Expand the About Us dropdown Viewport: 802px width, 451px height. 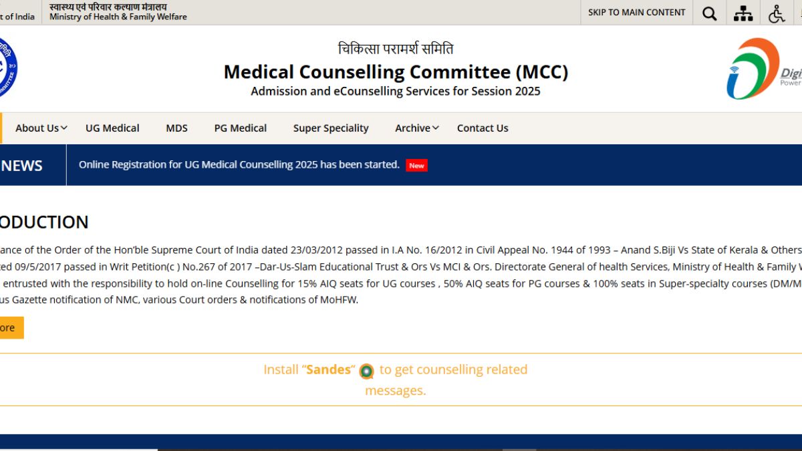point(37,128)
